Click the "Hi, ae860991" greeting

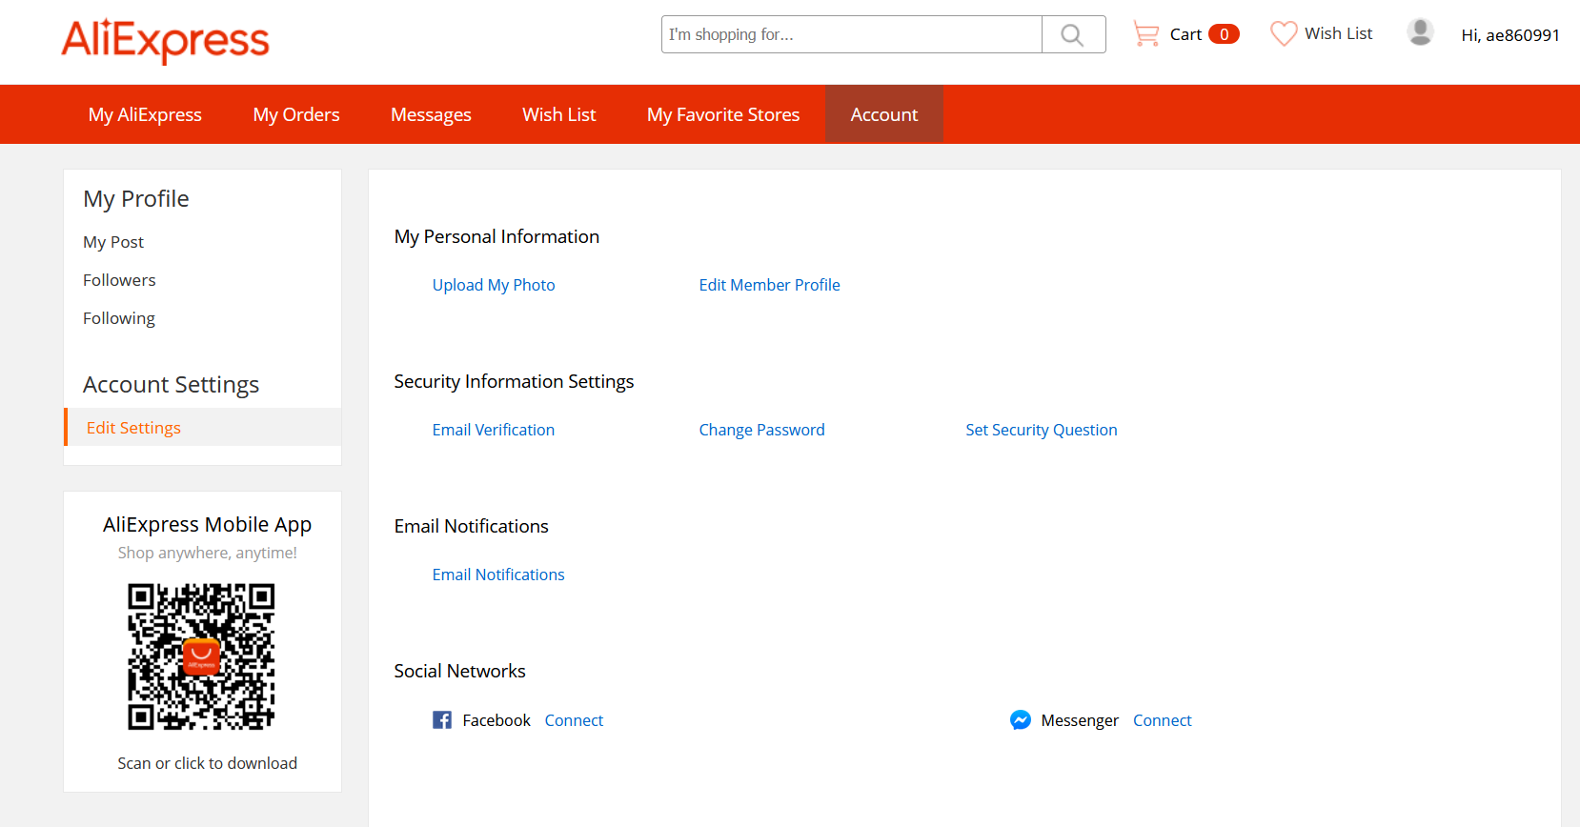tap(1510, 35)
